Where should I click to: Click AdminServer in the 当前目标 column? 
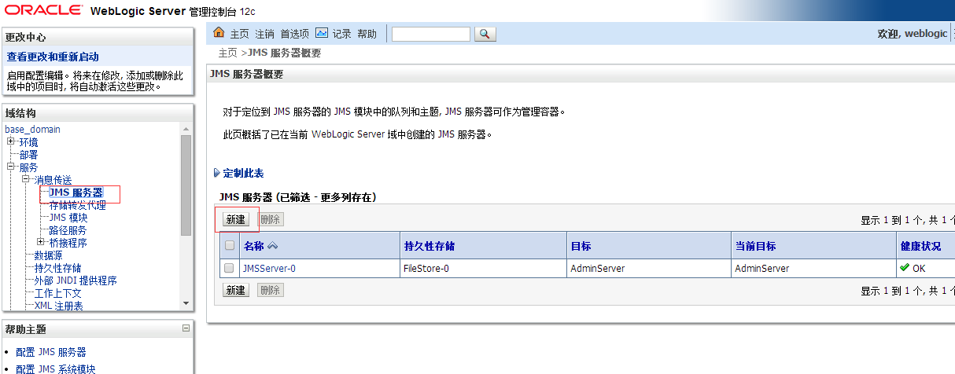click(x=761, y=268)
